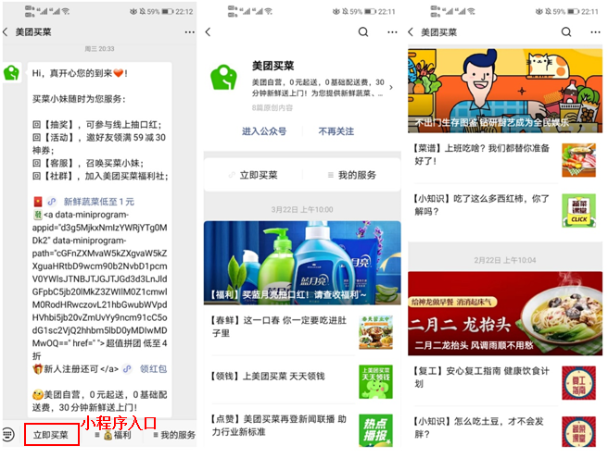Image resolution: width=608 pixels, height=458 pixels.
Task: Open article 【春鲜】这一口春
Action: coord(279,327)
